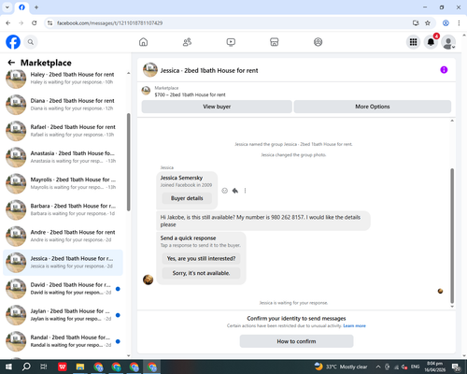This screenshot has height=374, width=467.
Task: Open Jaylan's unread conversation
Action: [x=63, y=315]
